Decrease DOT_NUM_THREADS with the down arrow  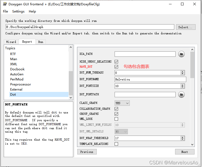pyautogui.click(x=183, y=74)
